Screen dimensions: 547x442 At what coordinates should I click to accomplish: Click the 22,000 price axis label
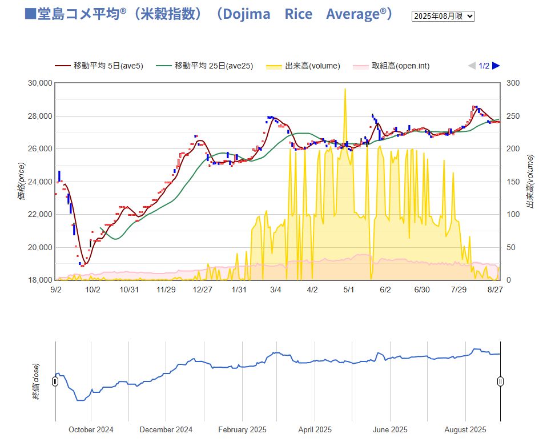click(40, 214)
